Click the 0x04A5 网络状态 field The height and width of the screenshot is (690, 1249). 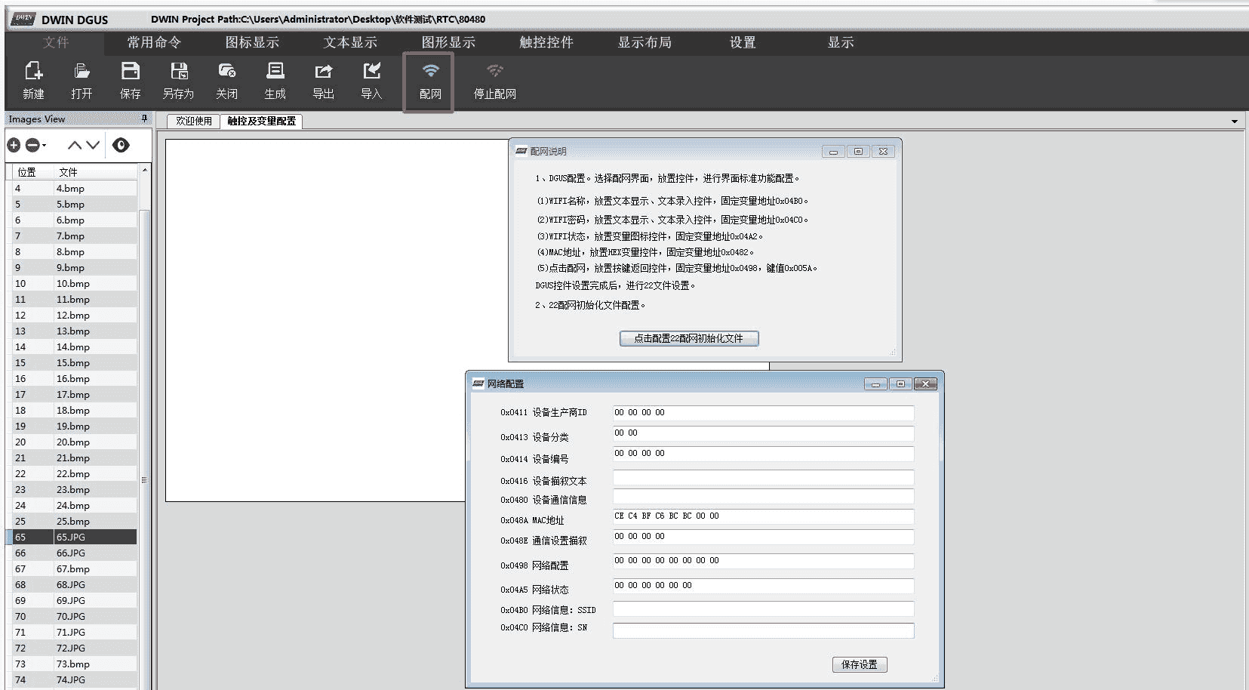(x=763, y=586)
